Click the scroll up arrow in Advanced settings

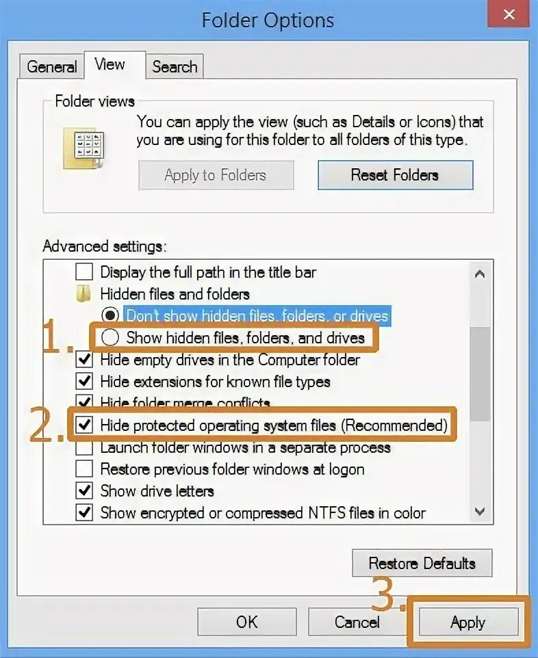[480, 274]
